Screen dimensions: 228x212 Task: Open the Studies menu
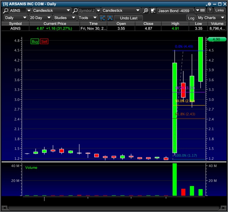click(x=65, y=18)
